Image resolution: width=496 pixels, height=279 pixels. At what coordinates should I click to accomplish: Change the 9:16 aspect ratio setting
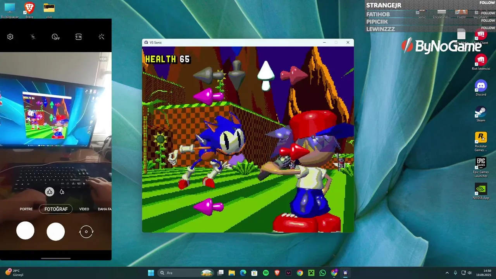(79, 37)
